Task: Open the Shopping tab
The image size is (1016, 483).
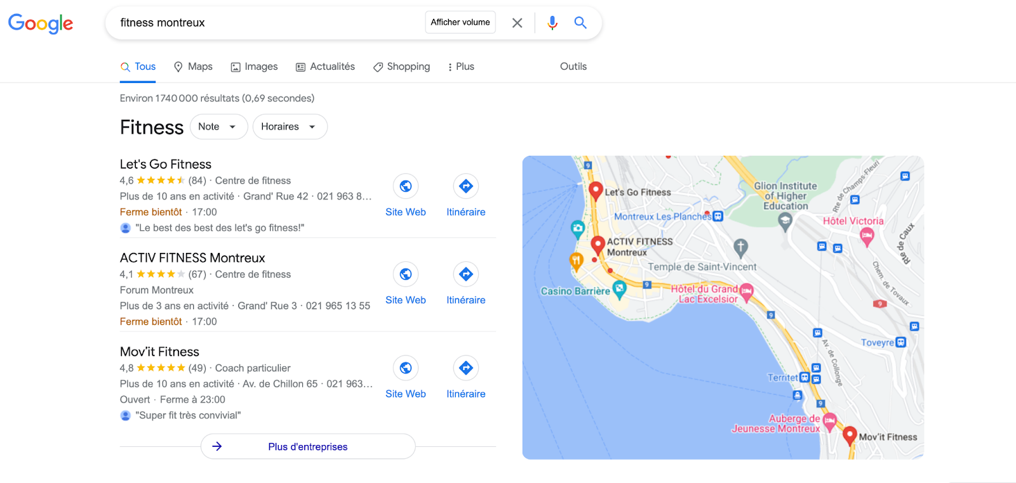Action: pyautogui.click(x=401, y=67)
